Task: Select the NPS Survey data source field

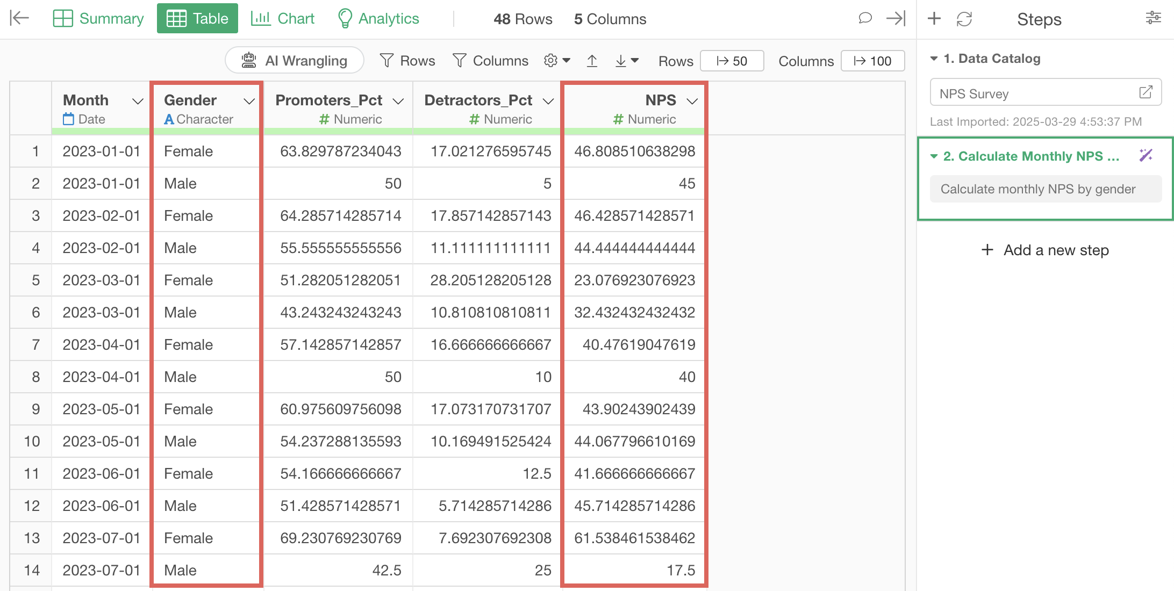Action: tap(1046, 92)
